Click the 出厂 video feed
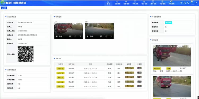 pos(99,31)
